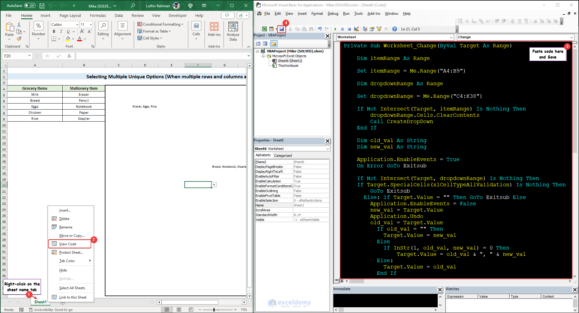
Task: Toggle the AutoSave switch
Action: click(x=30, y=5)
